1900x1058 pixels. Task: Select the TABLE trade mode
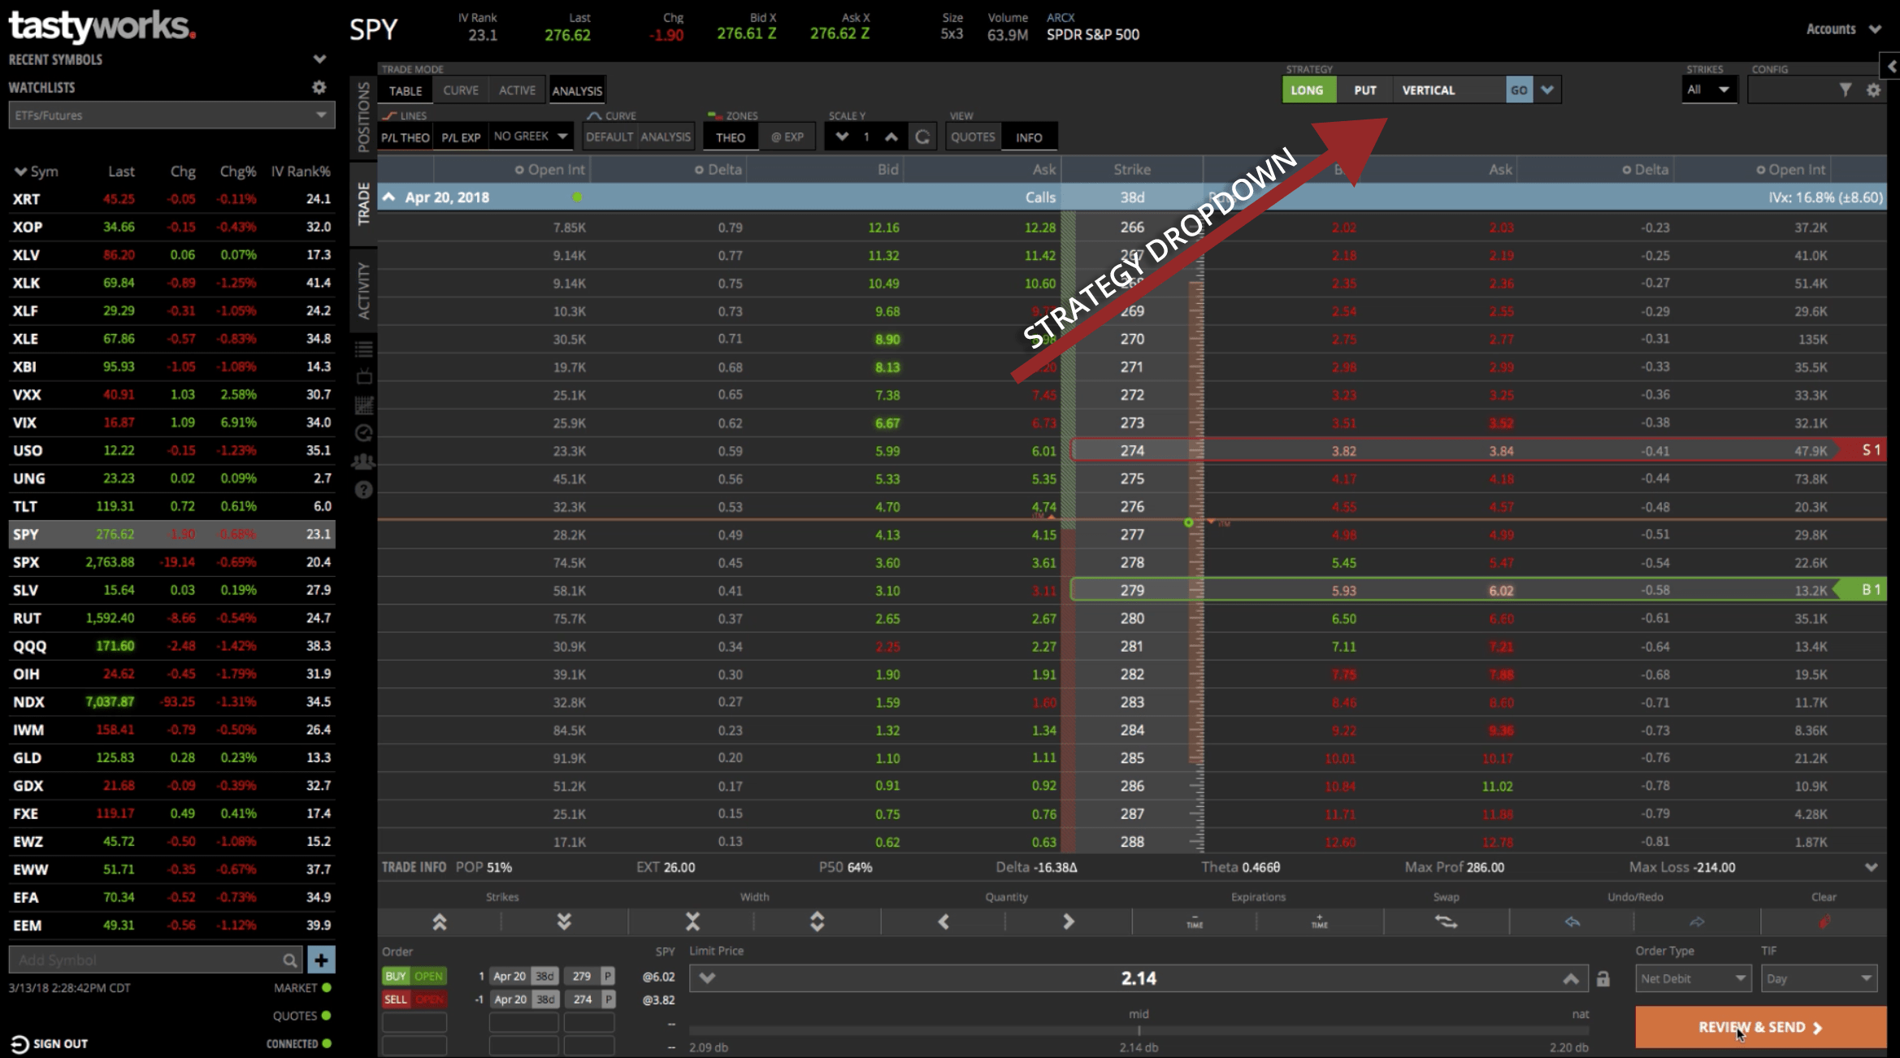(406, 90)
